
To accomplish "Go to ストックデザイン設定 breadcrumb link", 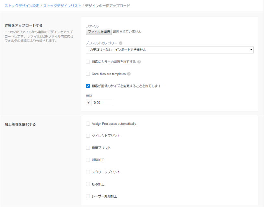I will [x=22, y=6].
